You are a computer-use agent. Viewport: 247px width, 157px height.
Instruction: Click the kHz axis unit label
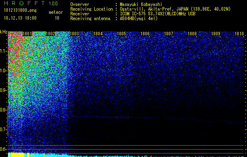pyautogui.click(x=4, y=32)
